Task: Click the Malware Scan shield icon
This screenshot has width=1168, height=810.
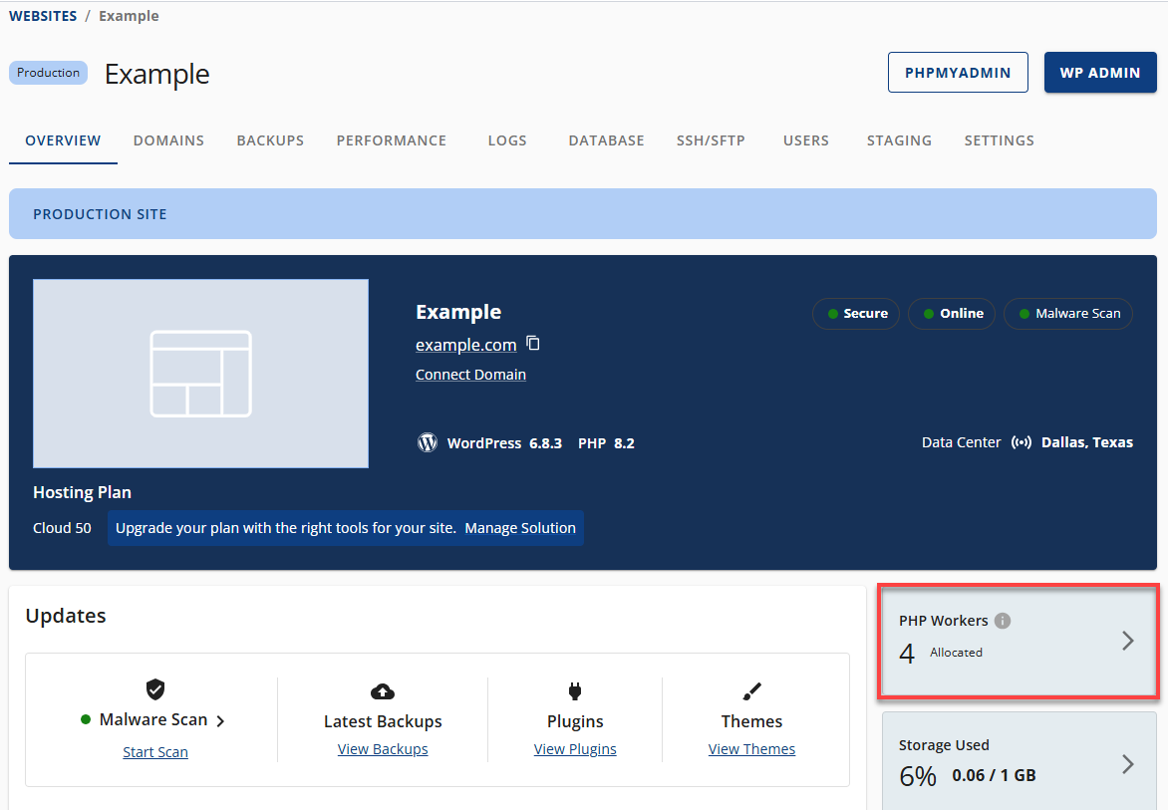Action: [x=155, y=689]
